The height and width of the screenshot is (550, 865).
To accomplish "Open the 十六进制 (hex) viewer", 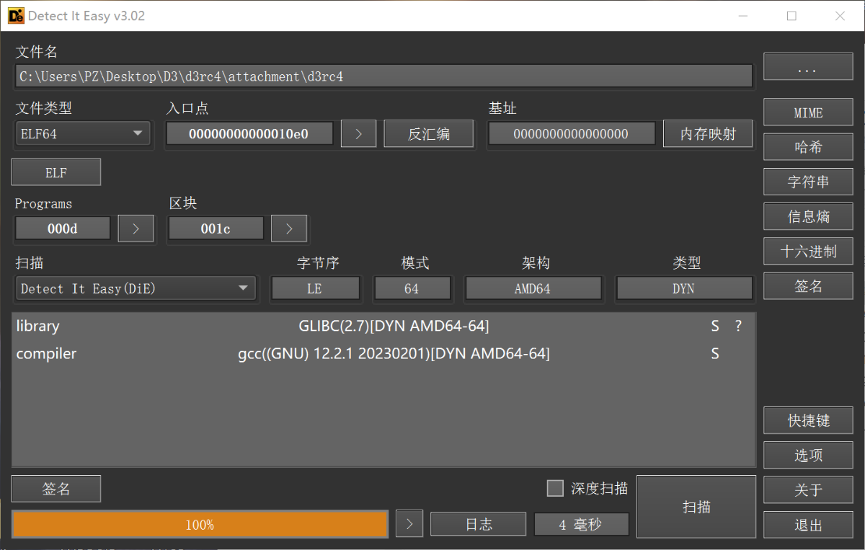I will pyautogui.click(x=808, y=251).
